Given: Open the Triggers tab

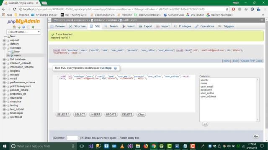Looking at the screenshot, I should [x=226, y=26].
